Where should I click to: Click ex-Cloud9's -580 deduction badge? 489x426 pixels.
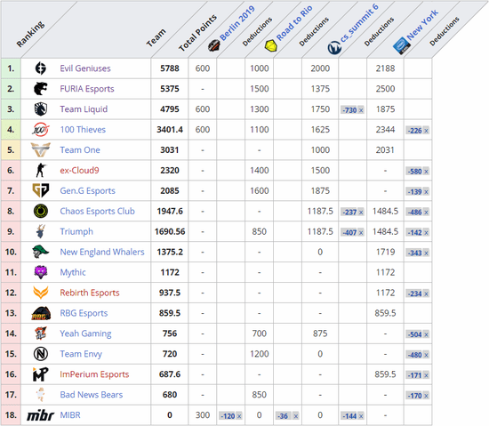418,172
